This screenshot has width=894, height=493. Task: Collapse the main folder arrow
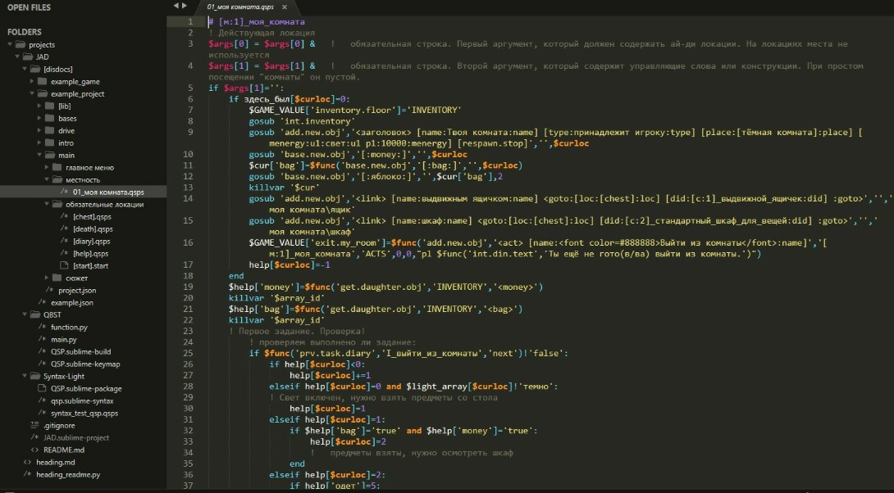coord(40,155)
